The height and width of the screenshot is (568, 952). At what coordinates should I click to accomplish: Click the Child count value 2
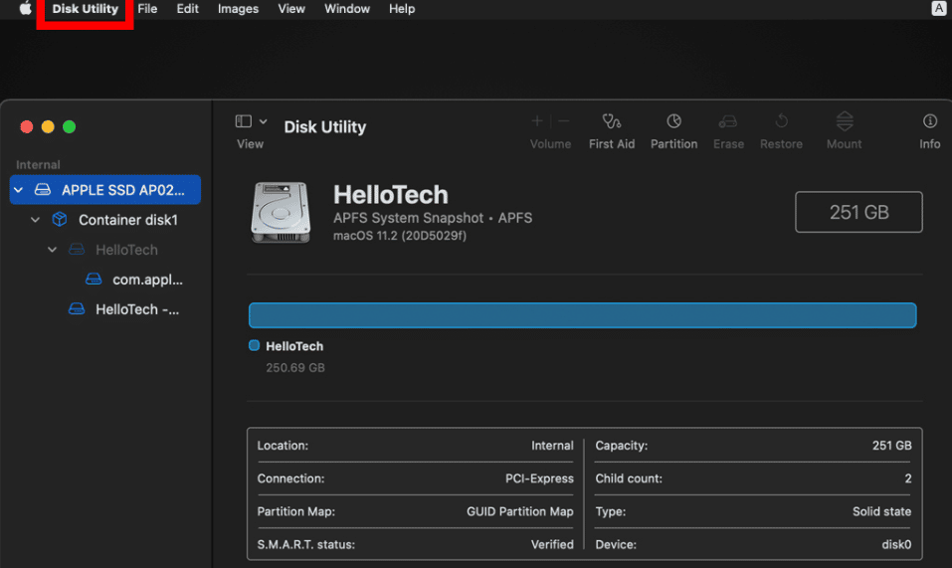click(907, 478)
